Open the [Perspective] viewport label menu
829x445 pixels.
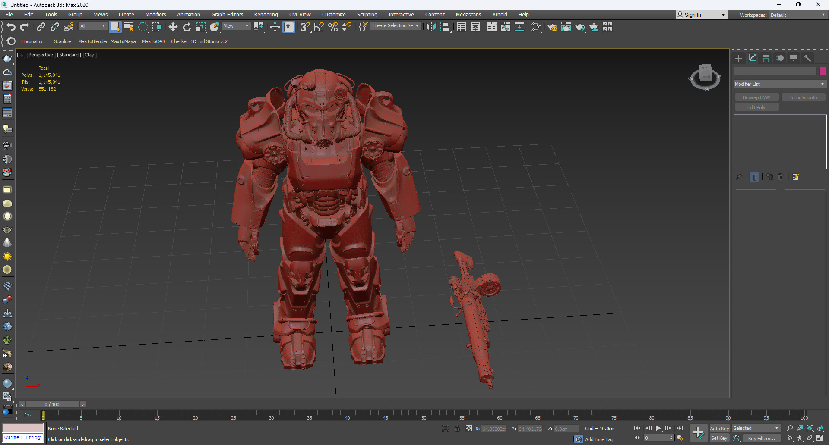click(x=41, y=55)
